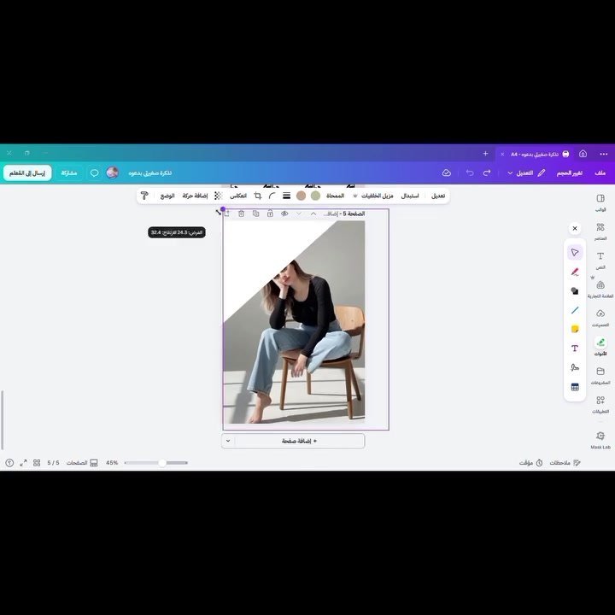Move page 5 down with arrow
The width and height of the screenshot is (615, 615).
[299, 214]
